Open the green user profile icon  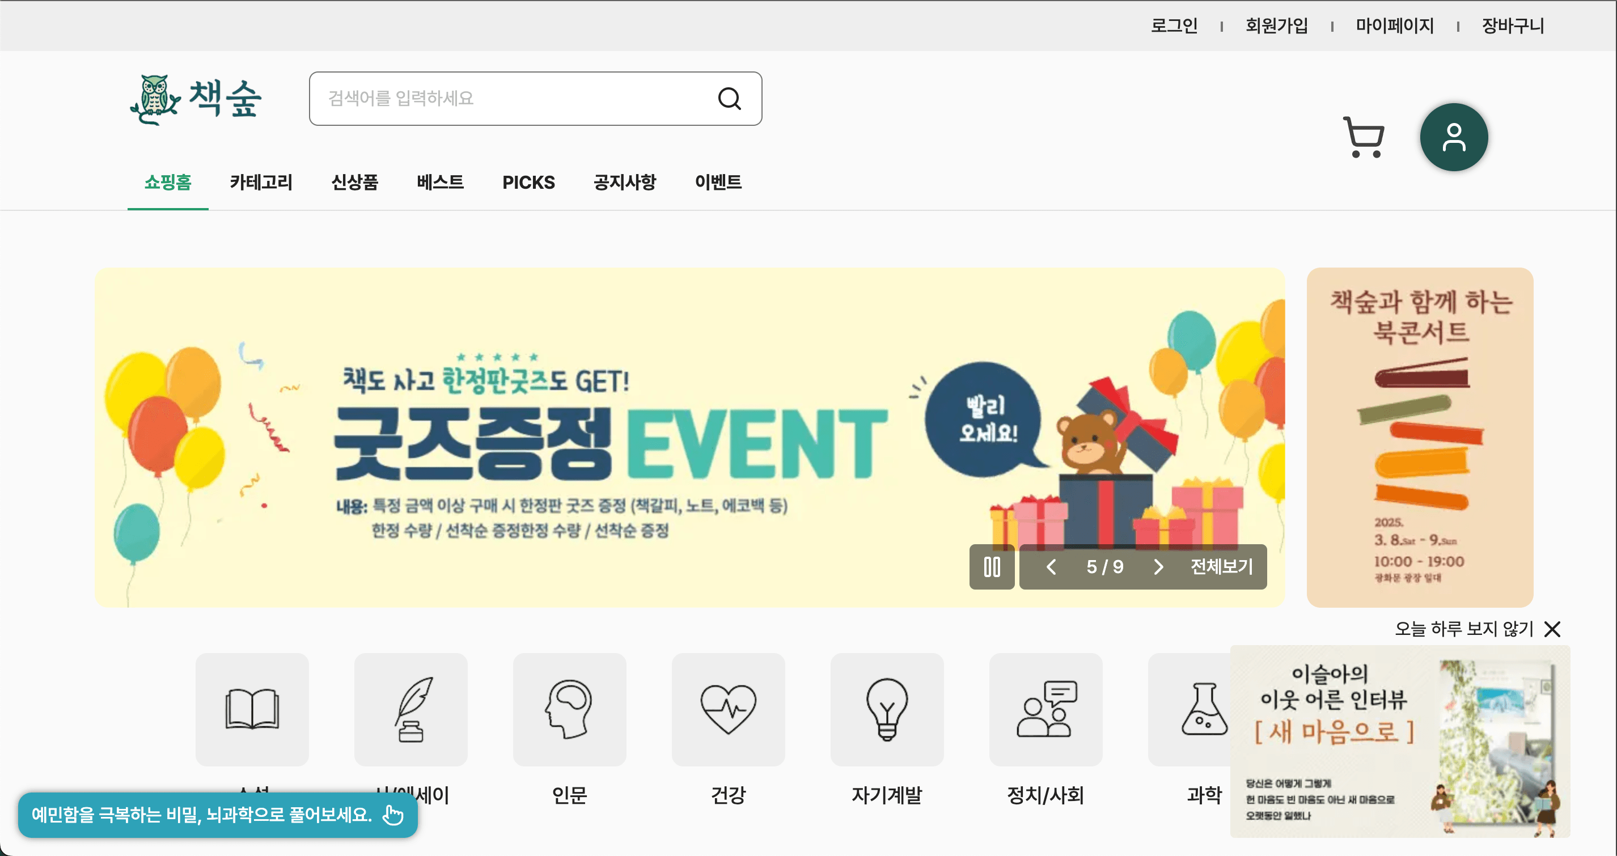[x=1454, y=137]
